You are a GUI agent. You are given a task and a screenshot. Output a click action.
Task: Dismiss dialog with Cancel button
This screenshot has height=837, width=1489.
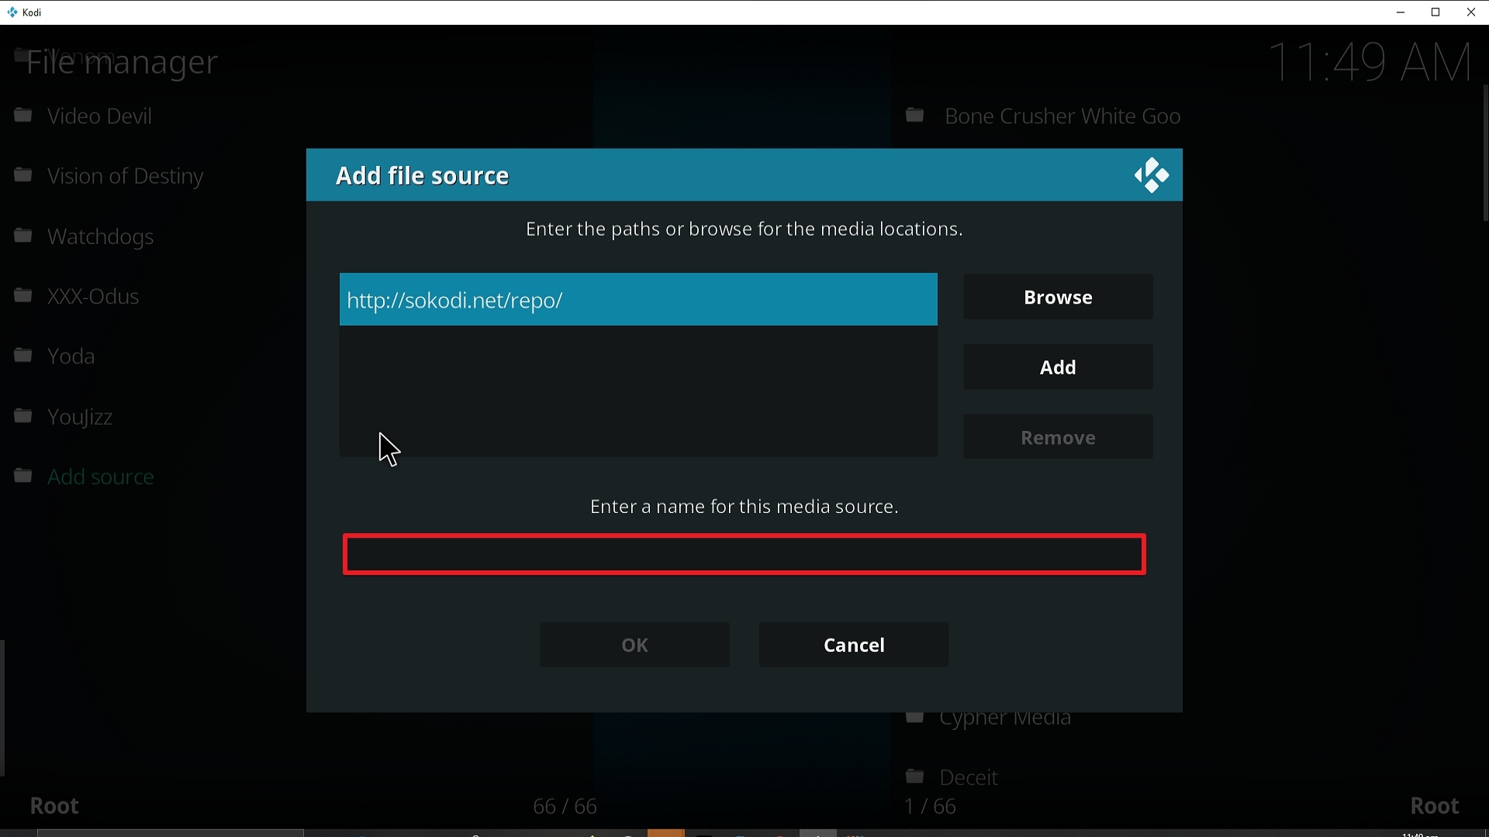pyautogui.click(x=854, y=645)
